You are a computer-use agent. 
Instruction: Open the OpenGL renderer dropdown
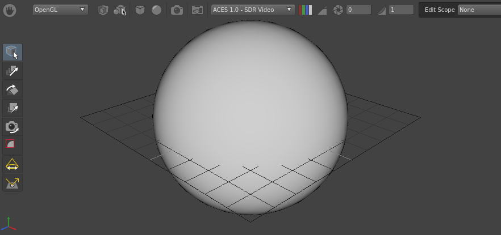tap(60, 10)
